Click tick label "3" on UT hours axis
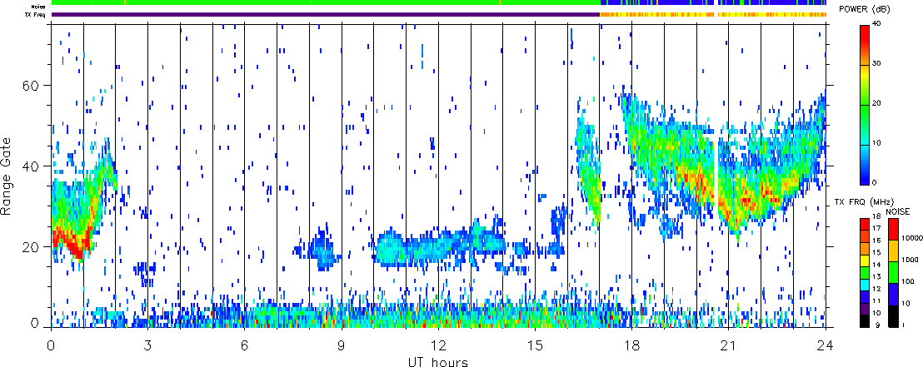 coord(147,346)
